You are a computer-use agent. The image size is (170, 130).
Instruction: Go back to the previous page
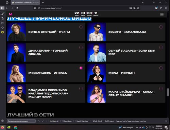coord(7,8)
